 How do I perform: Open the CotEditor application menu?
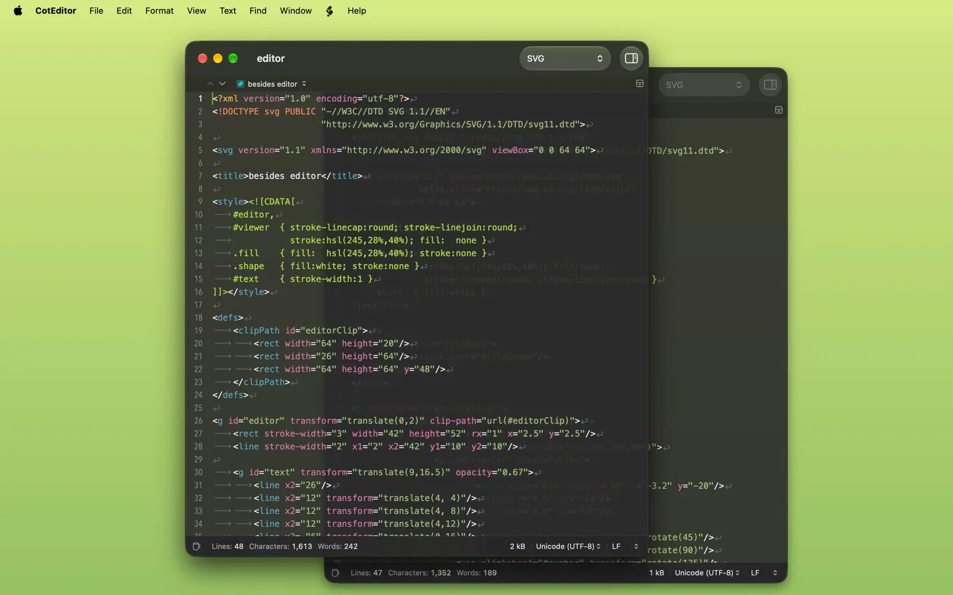[55, 11]
